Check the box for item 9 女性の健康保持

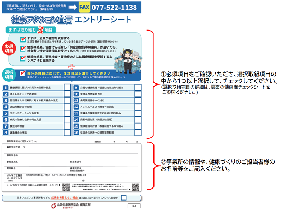[138, 88]
